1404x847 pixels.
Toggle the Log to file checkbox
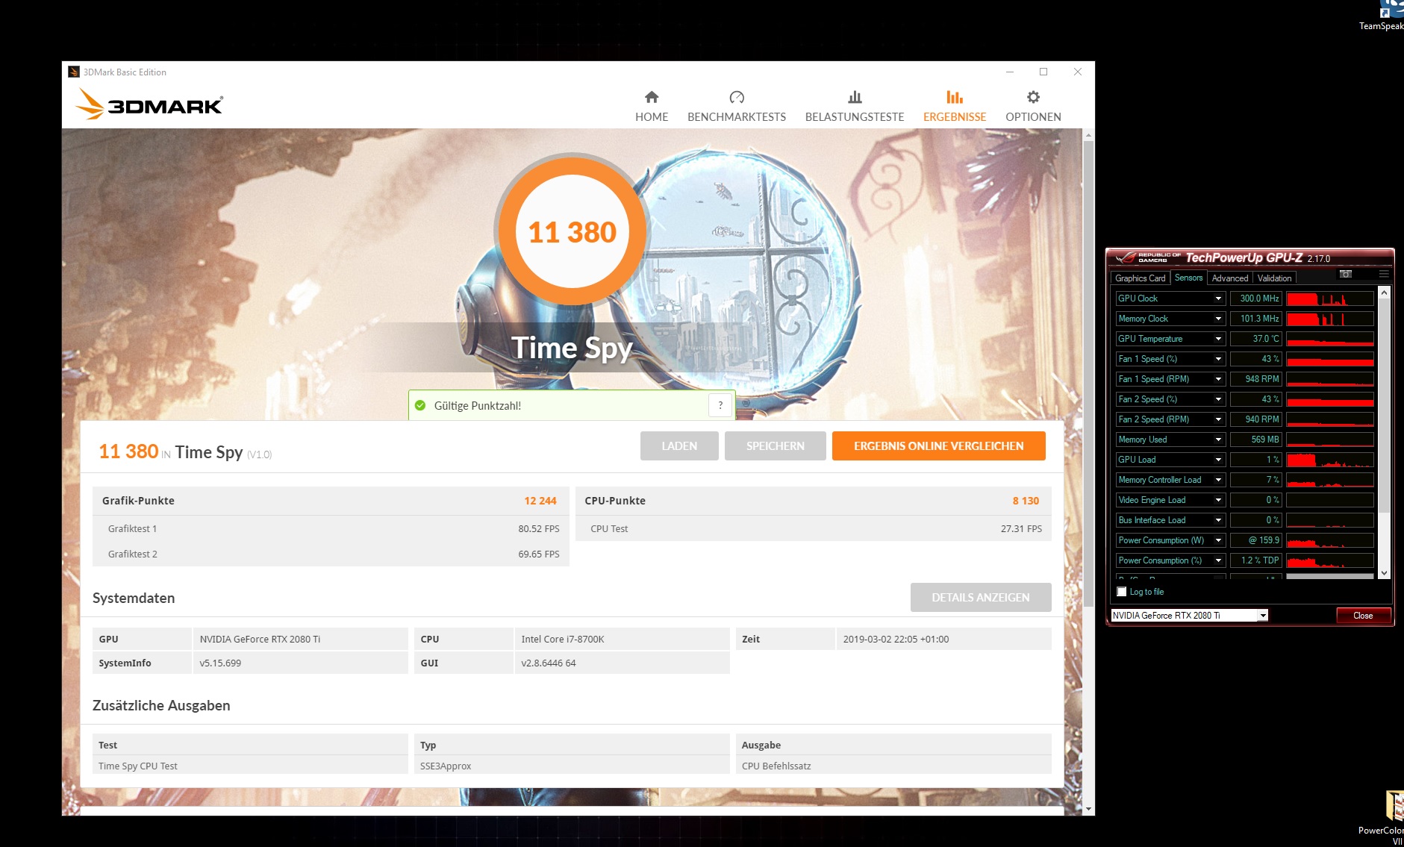(1121, 592)
